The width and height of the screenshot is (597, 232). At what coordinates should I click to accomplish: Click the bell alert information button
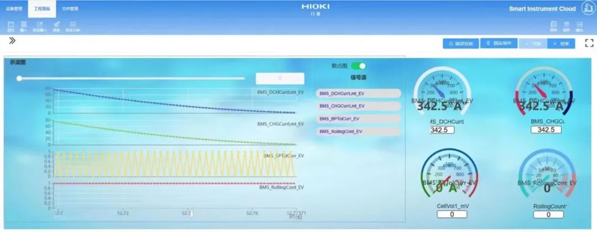(x=460, y=44)
